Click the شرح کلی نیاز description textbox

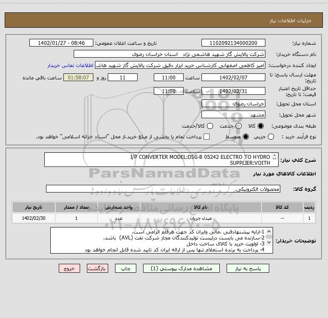coord(161,160)
